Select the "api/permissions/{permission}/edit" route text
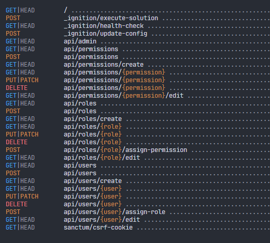 coord(123,96)
